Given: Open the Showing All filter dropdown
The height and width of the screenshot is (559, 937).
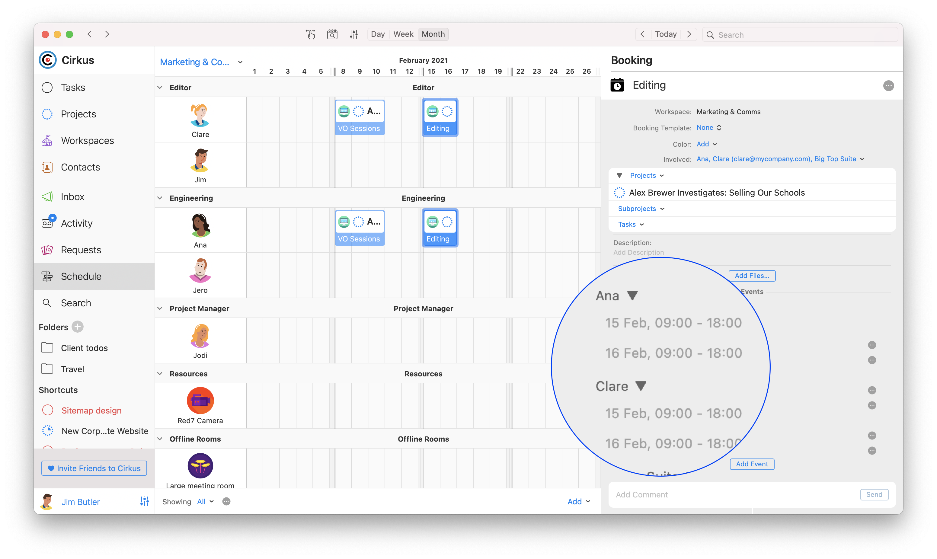Looking at the screenshot, I should 206,502.
